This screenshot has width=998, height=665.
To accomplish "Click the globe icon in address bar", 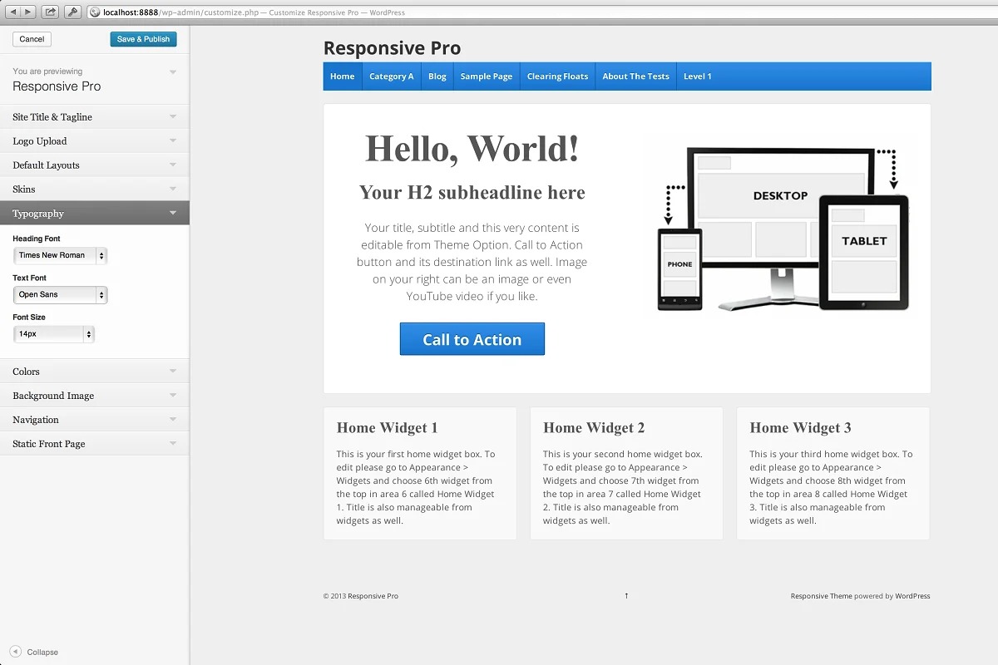I will (x=95, y=12).
